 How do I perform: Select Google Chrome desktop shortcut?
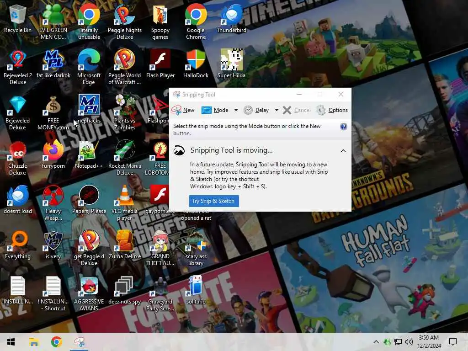click(196, 22)
